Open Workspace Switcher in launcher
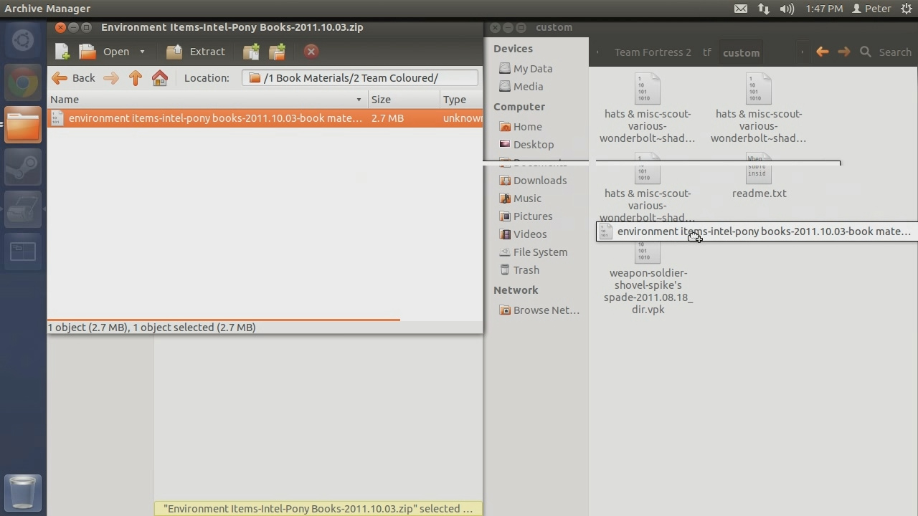The width and height of the screenshot is (918, 516). point(23,251)
